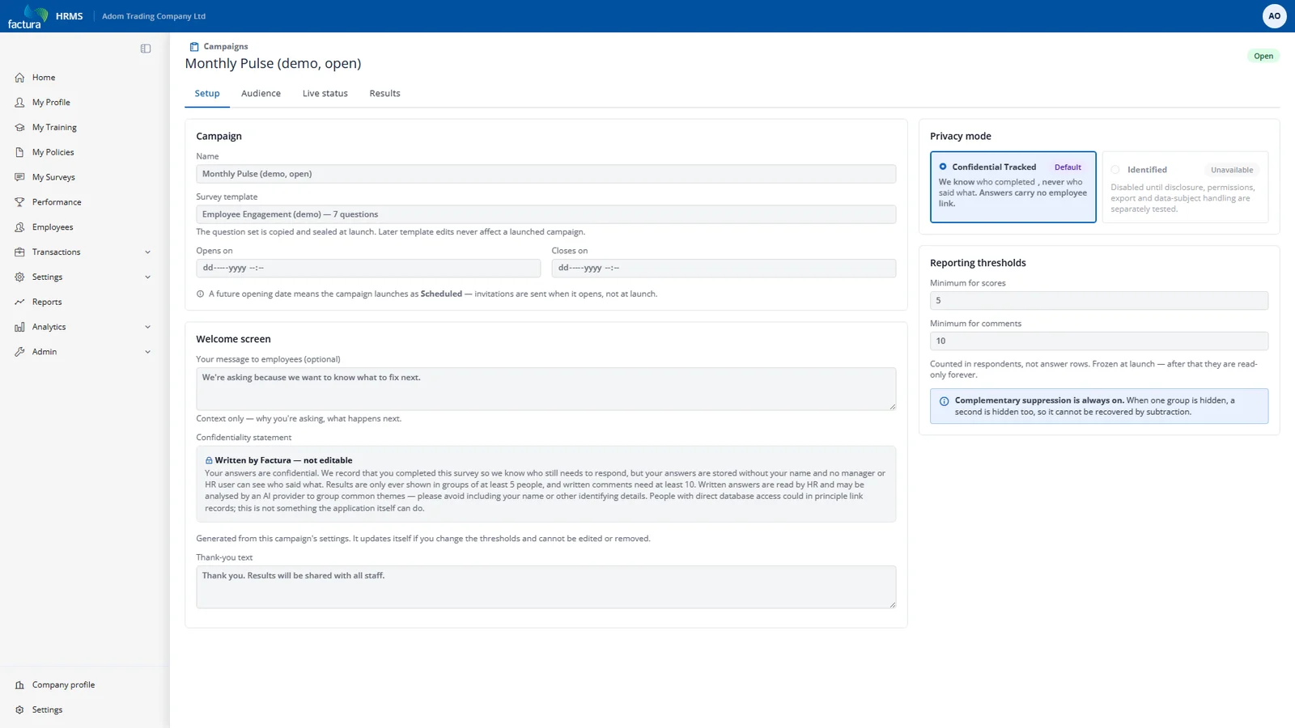
Task: Click the Thank-you text textarea
Action: click(546, 587)
